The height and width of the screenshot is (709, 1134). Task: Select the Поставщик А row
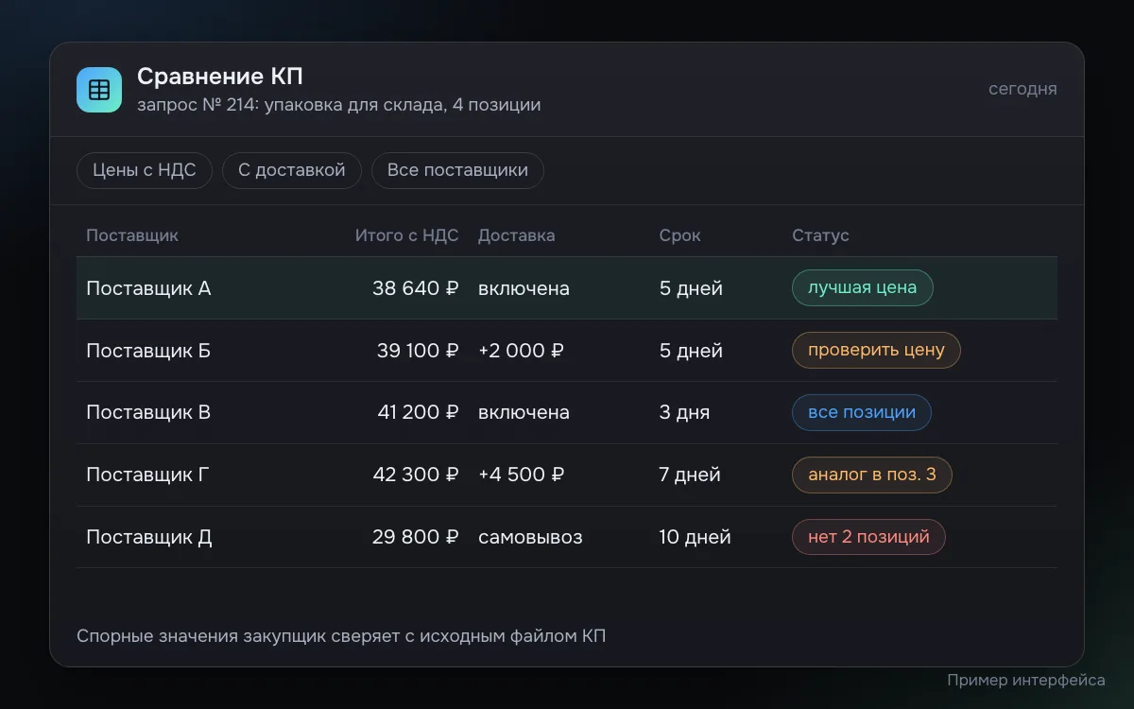[567, 288]
